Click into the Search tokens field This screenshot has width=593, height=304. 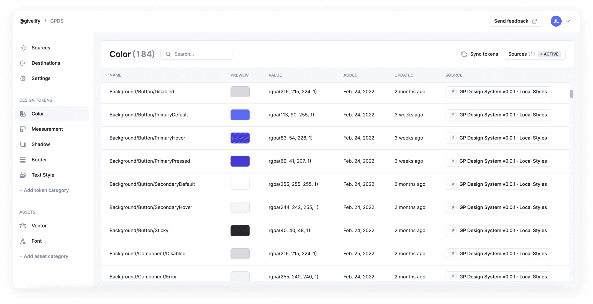click(x=200, y=54)
